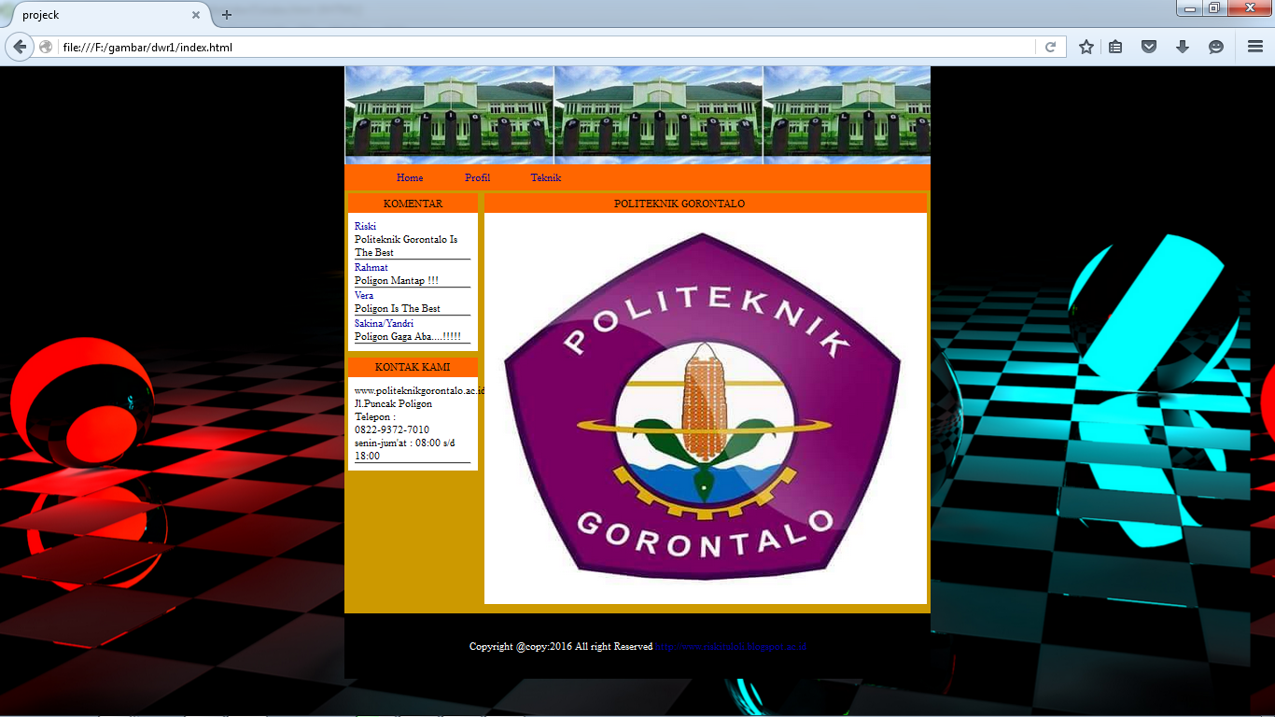Open the Home navigation link
This screenshot has width=1275, height=717.
410,177
